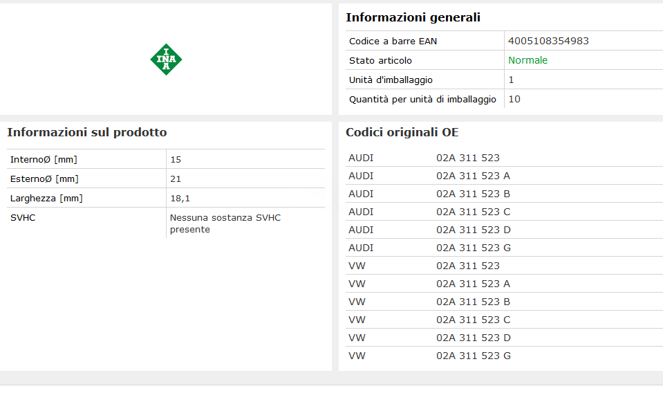Open AUDI OE code 02A 311 523 A
The image size is (663, 393).
(473, 176)
